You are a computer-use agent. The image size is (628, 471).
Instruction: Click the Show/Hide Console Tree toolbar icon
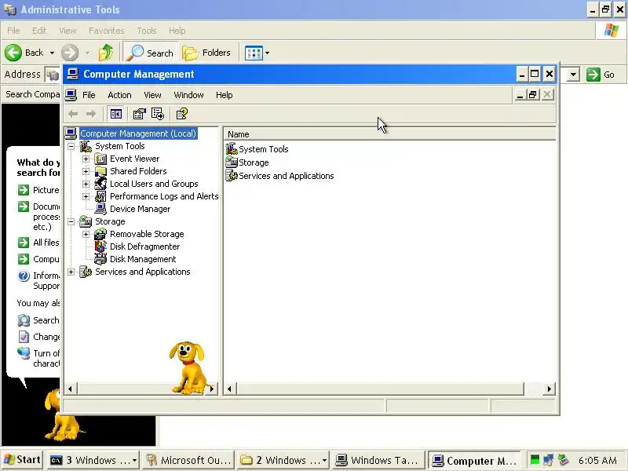pyautogui.click(x=115, y=114)
